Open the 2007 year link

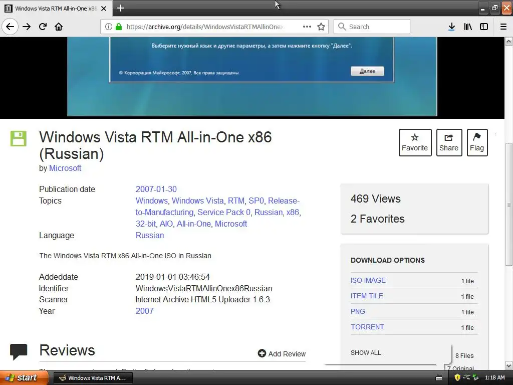click(x=145, y=311)
